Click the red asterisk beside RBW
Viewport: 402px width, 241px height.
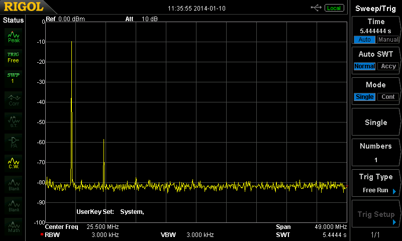[x=42, y=234]
